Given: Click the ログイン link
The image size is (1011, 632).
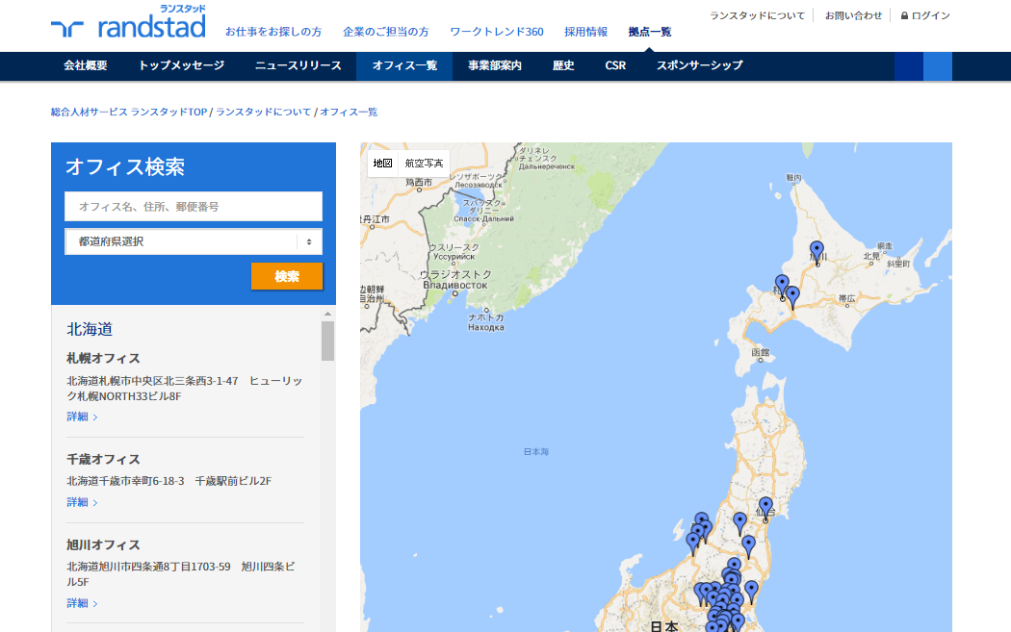Looking at the screenshot, I should 930,15.
